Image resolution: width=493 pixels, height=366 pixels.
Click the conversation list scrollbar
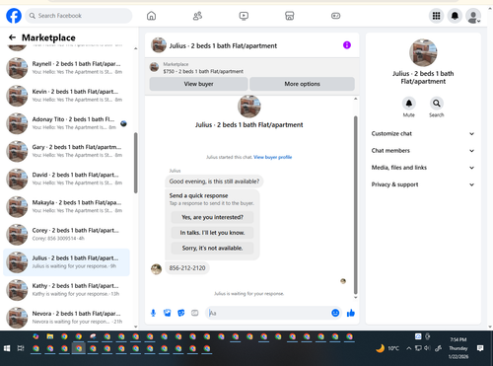pyautogui.click(x=136, y=163)
